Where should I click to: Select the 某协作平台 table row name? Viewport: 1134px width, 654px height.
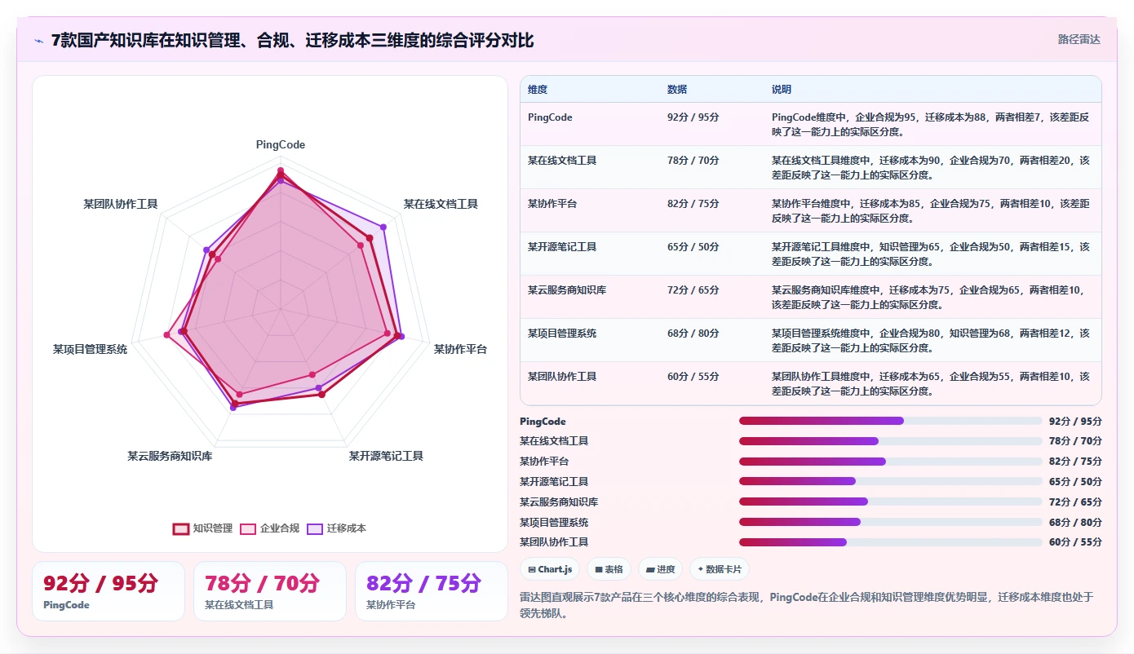(x=552, y=204)
